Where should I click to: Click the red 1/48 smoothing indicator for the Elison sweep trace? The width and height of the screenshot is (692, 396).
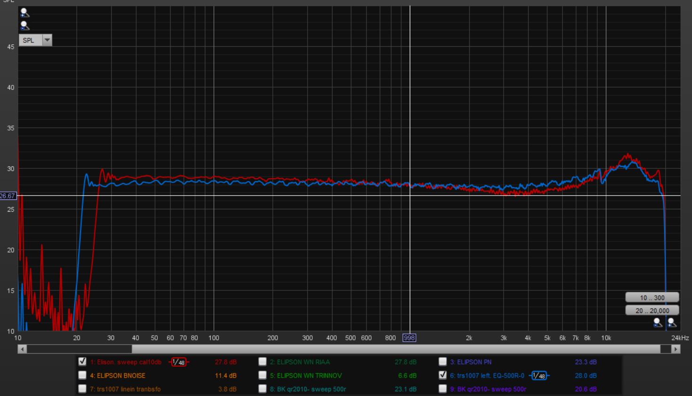point(179,362)
